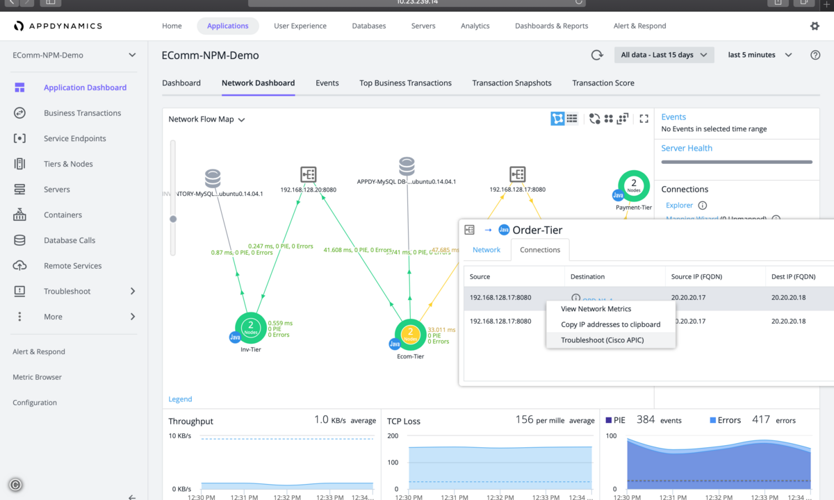Open Containers in sidebar
This screenshot has width=834, height=500.
[63, 215]
